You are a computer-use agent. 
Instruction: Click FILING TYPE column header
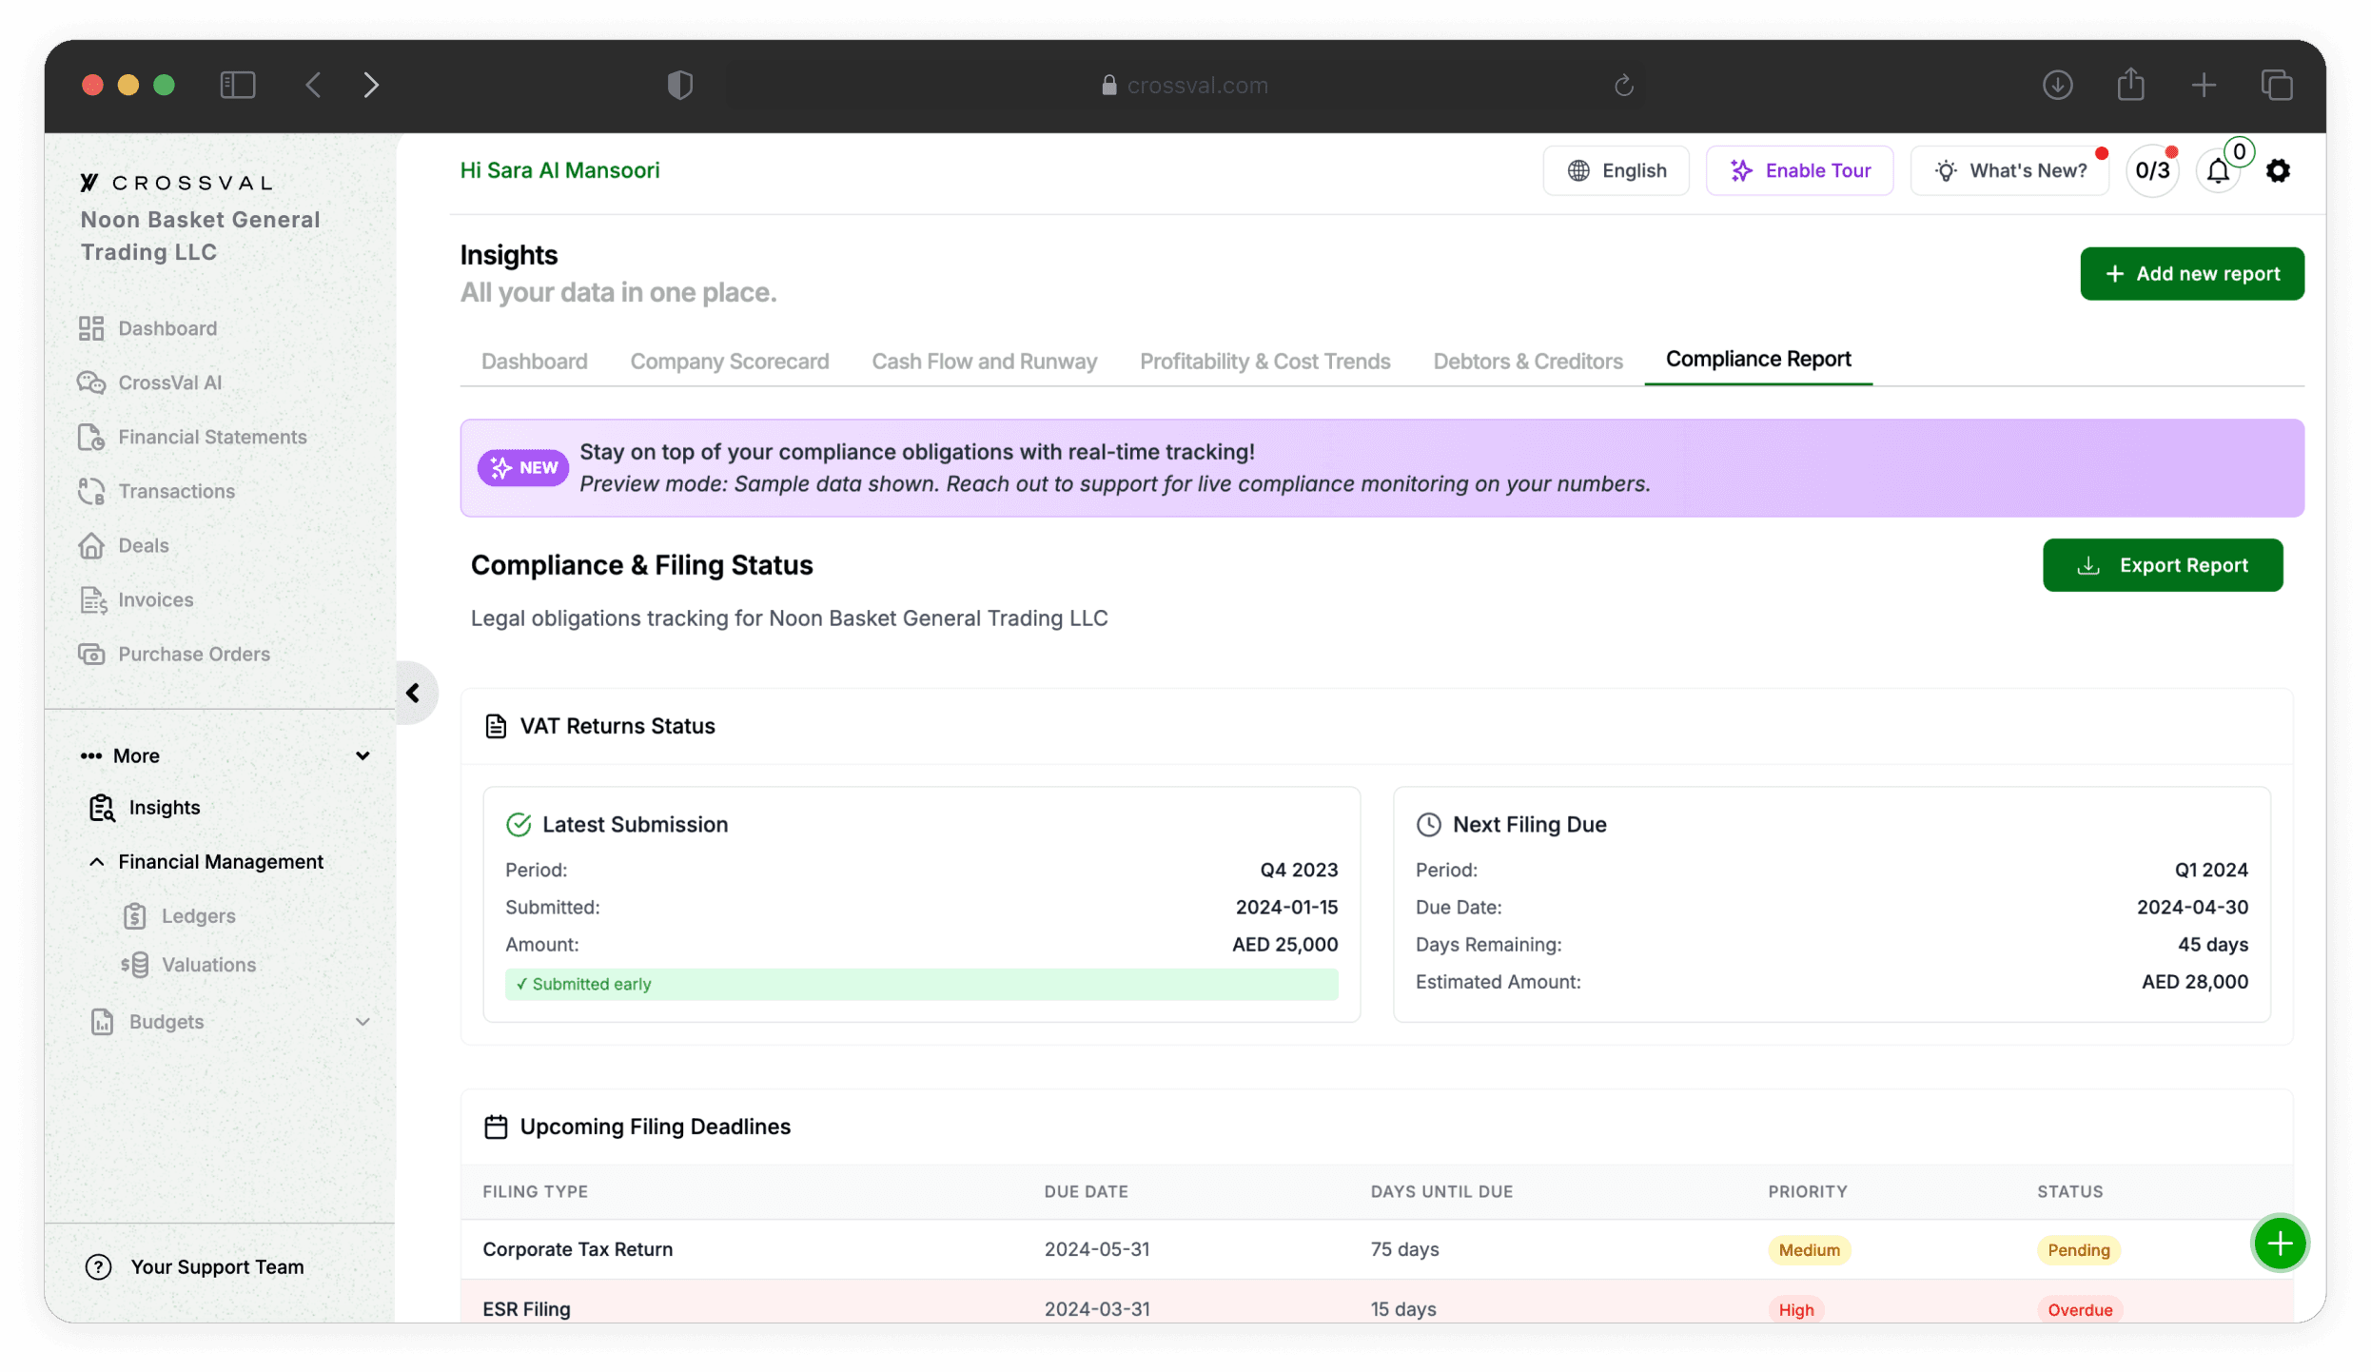pyautogui.click(x=535, y=1191)
